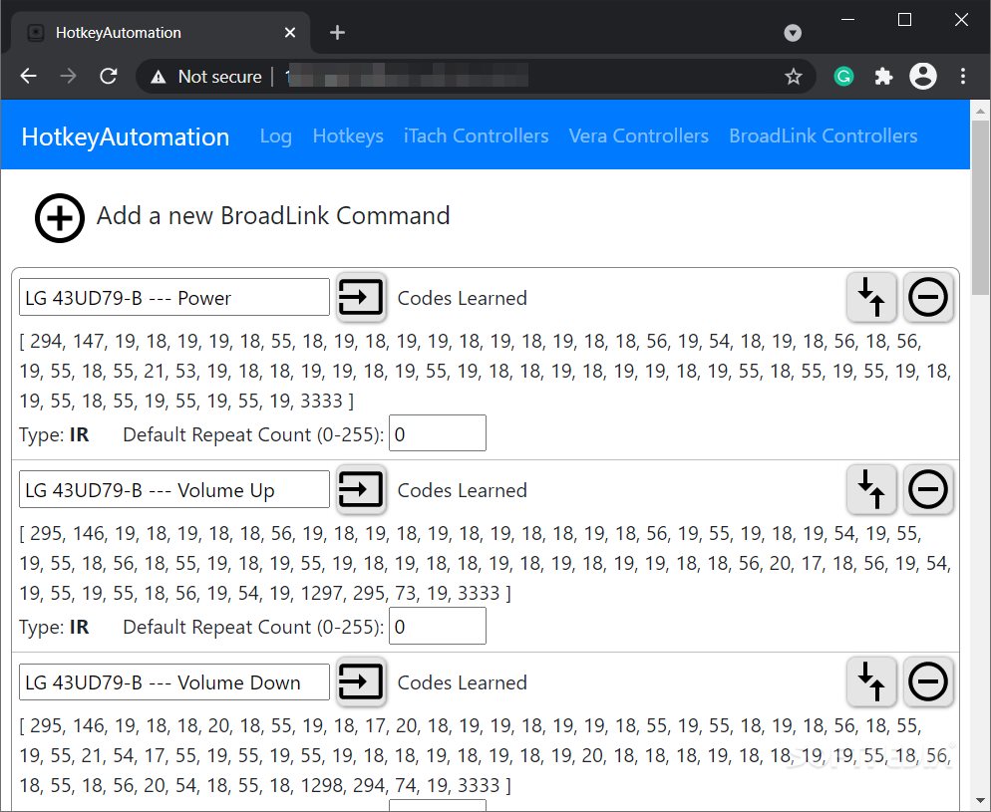Click Default Repeat Count label under Power
The height and width of the screenshot is (812, 991).
[253, 434]
